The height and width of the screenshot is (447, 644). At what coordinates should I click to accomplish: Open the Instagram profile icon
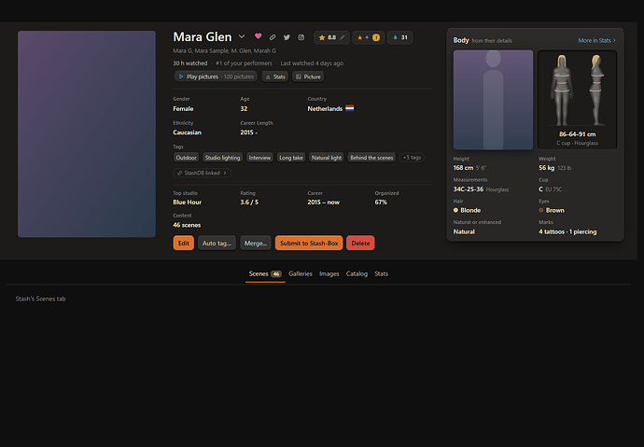coord(301,37)
